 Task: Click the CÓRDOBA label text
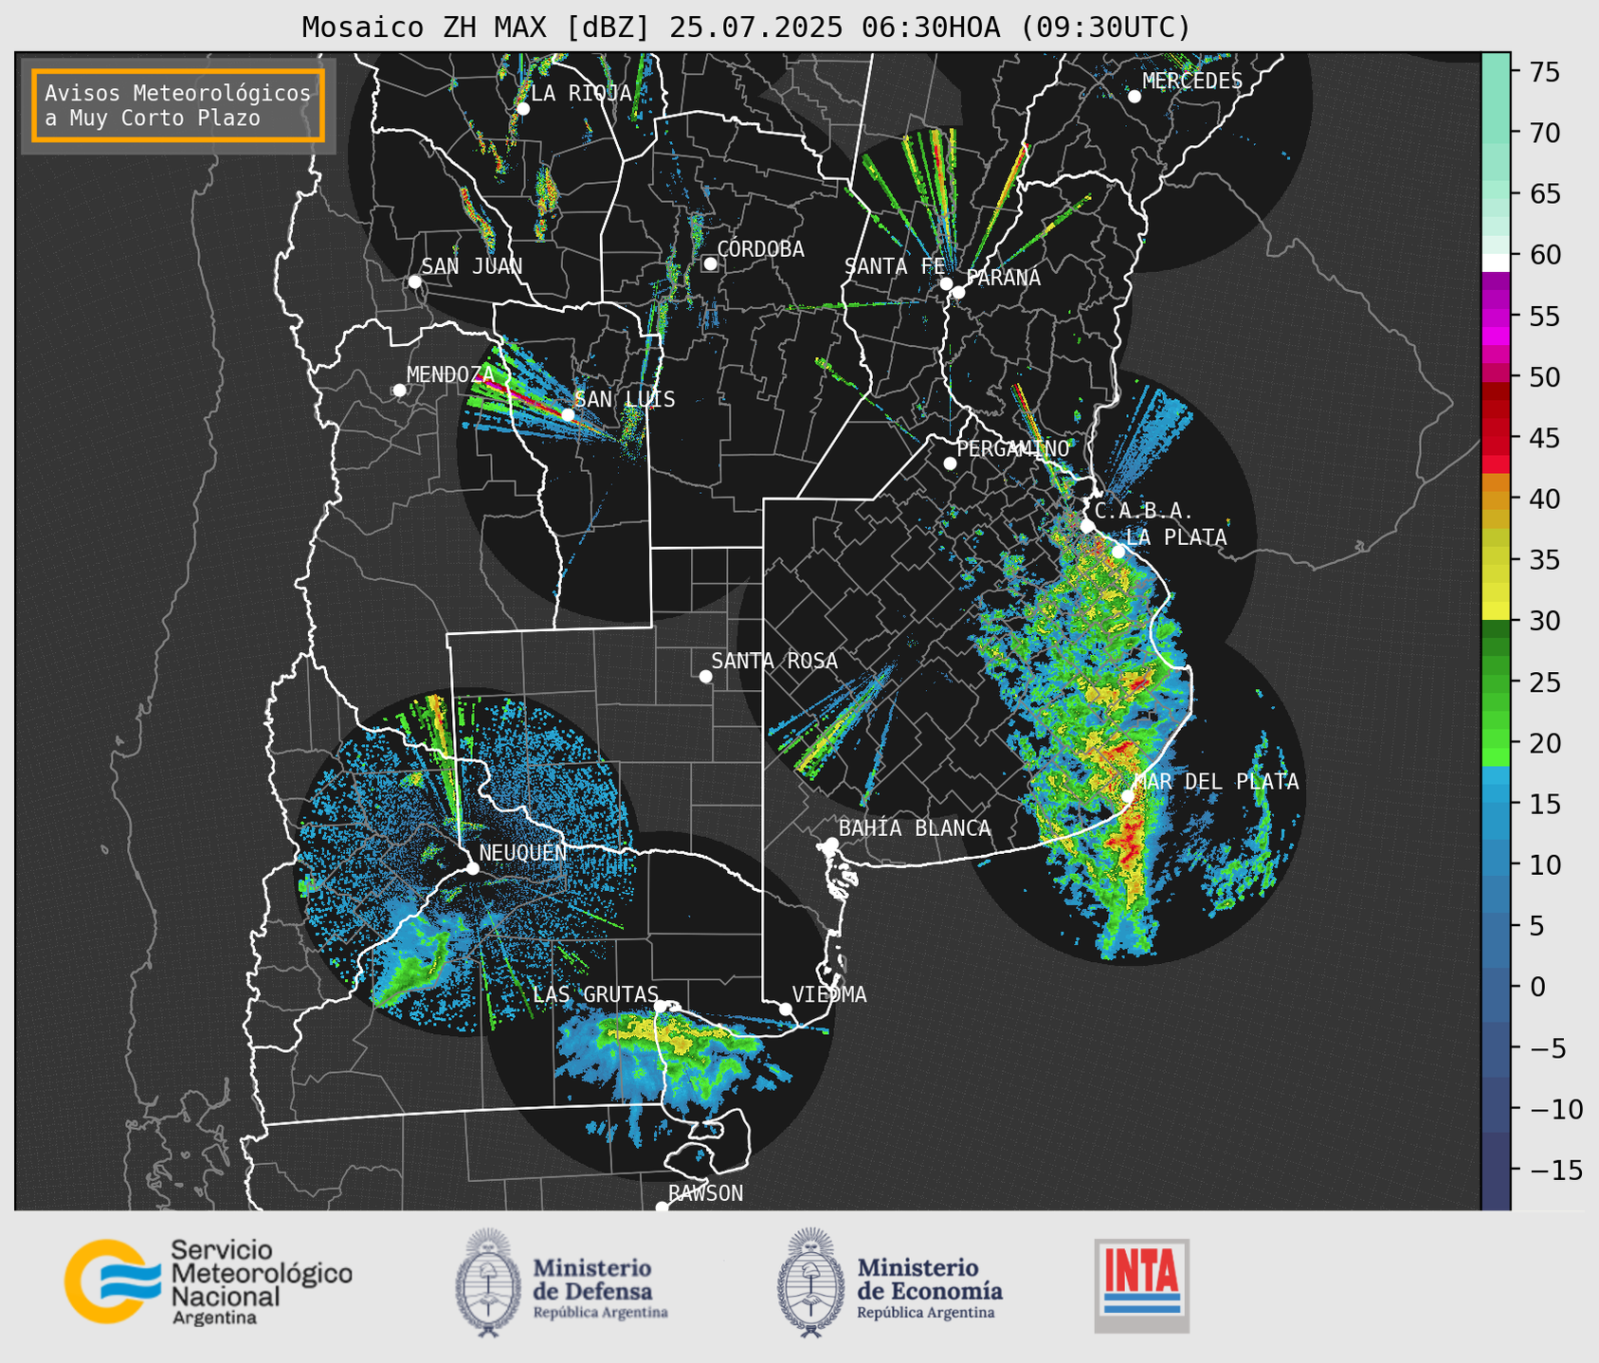[760, 249]
